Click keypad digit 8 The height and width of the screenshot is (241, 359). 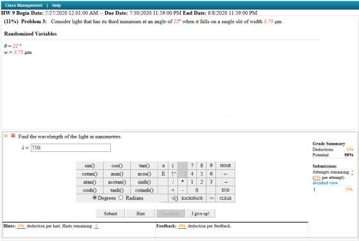click(x=201, y=165)
